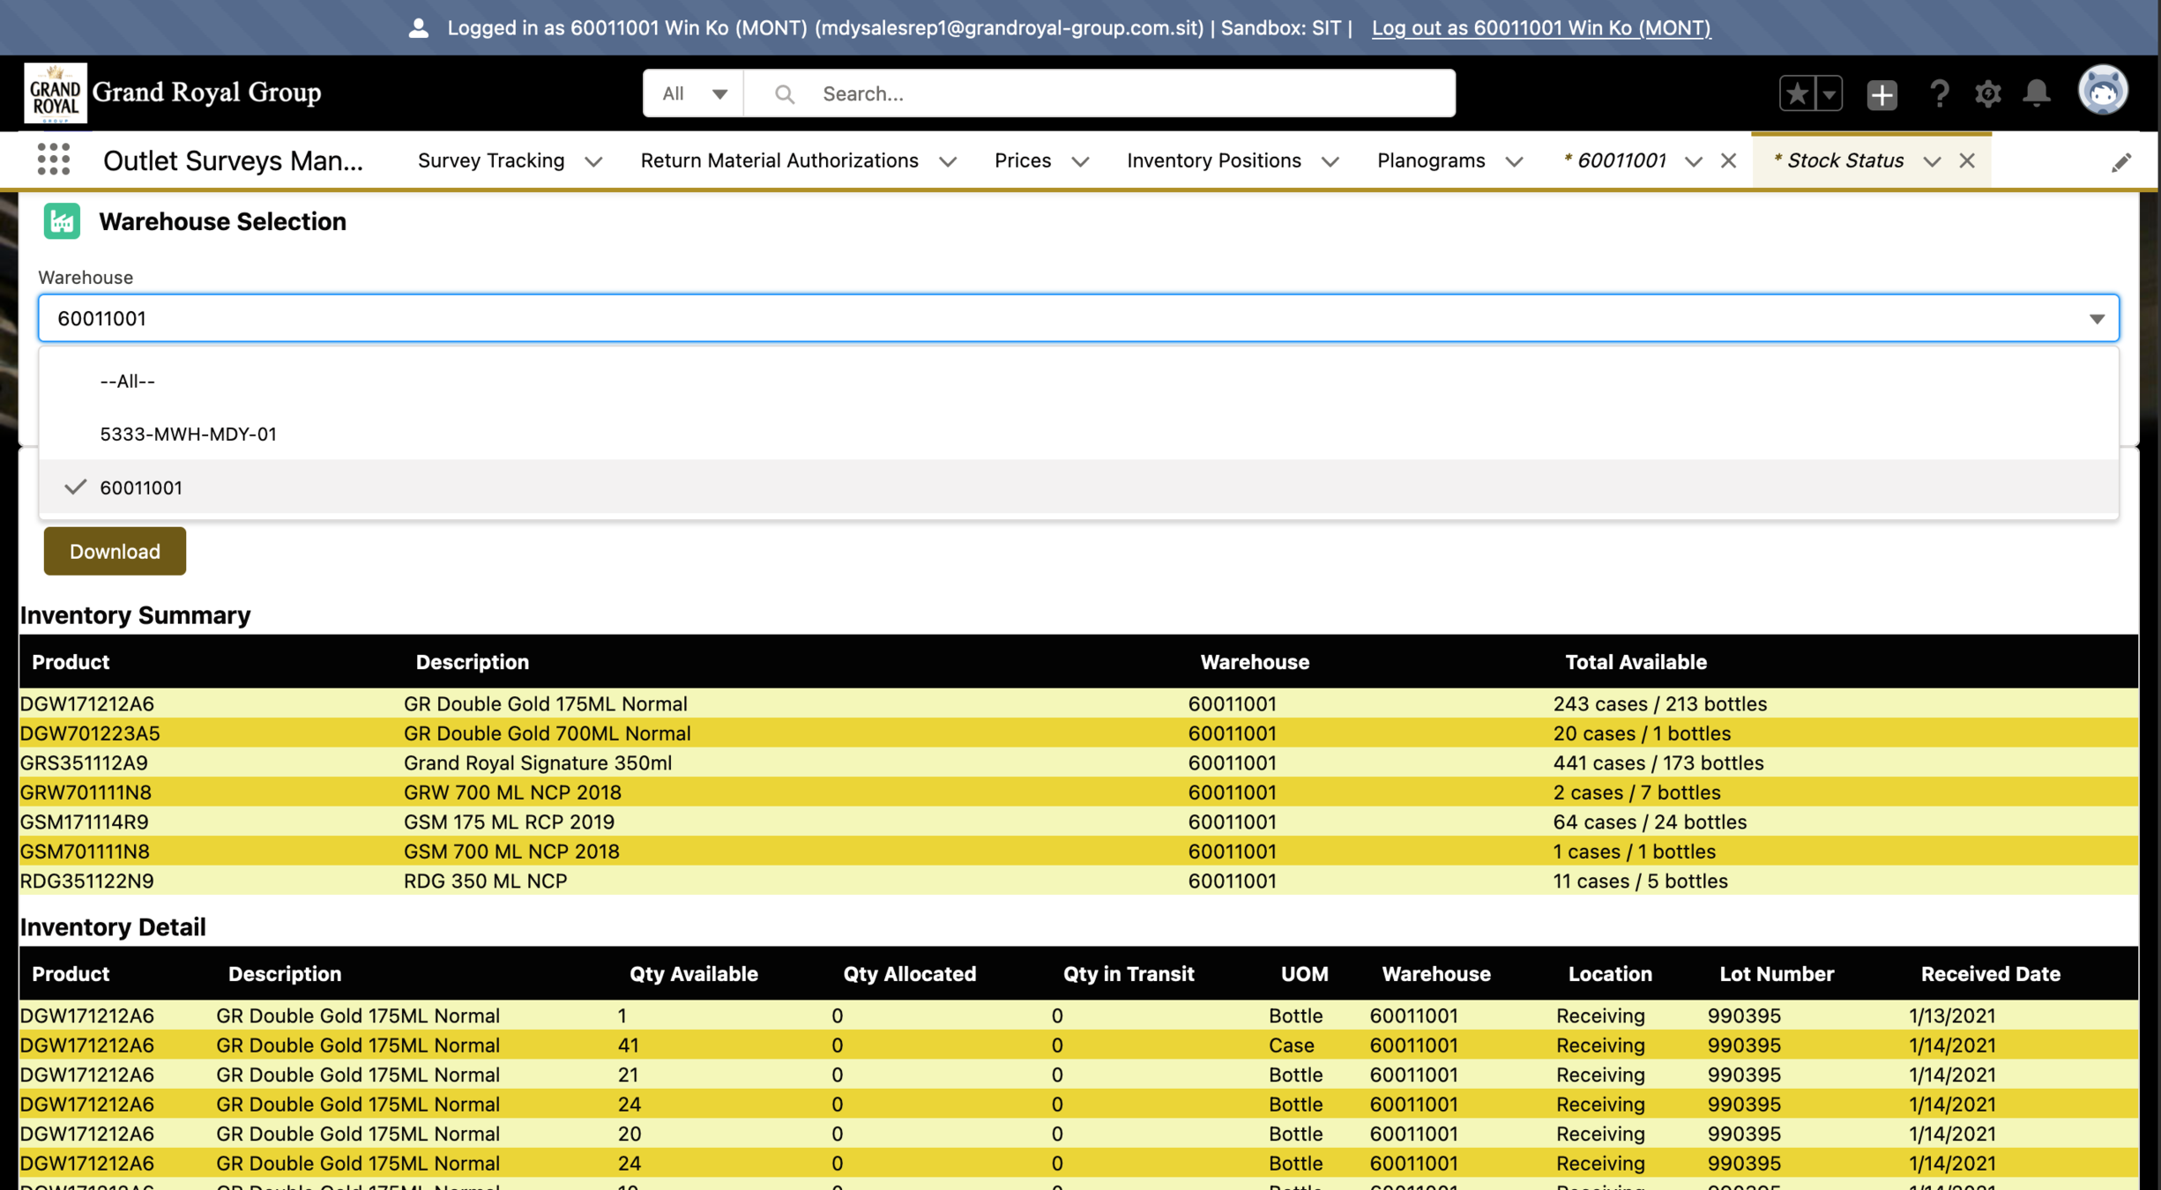Open the Help question mark icon
2161x1190 pixels.
pyautogui.click(x=1938, y=93)
